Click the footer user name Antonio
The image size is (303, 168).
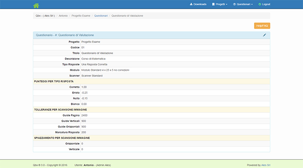[88, 165]
